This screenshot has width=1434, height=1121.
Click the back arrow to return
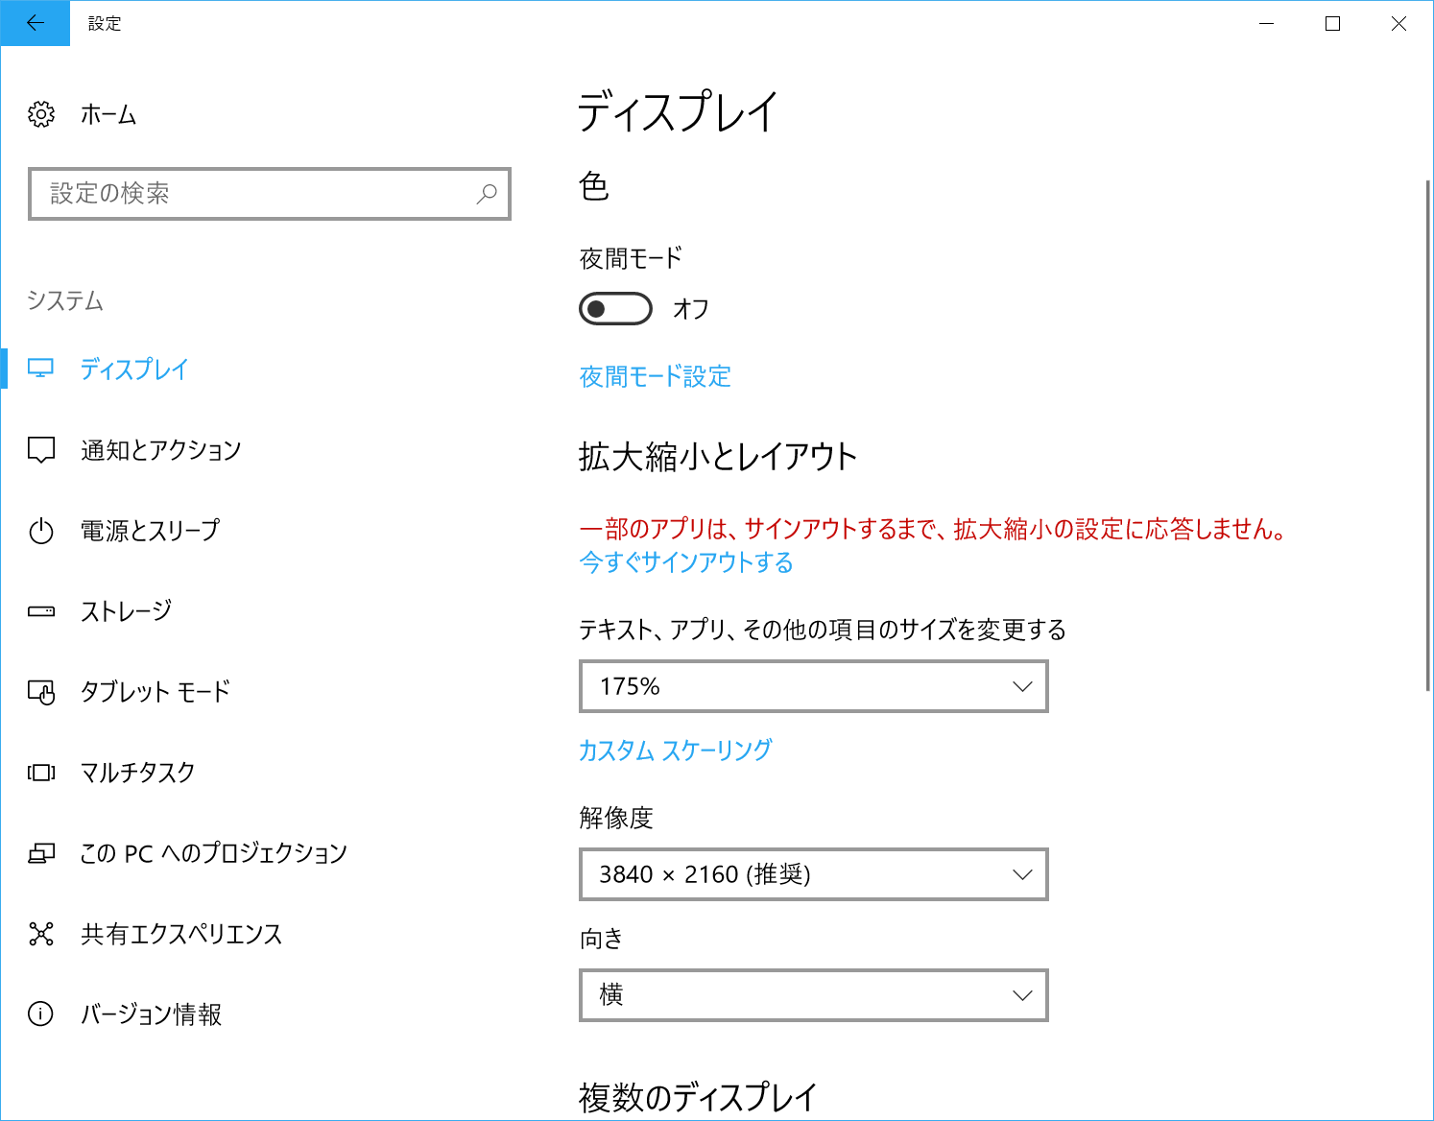tap(36, 23)
